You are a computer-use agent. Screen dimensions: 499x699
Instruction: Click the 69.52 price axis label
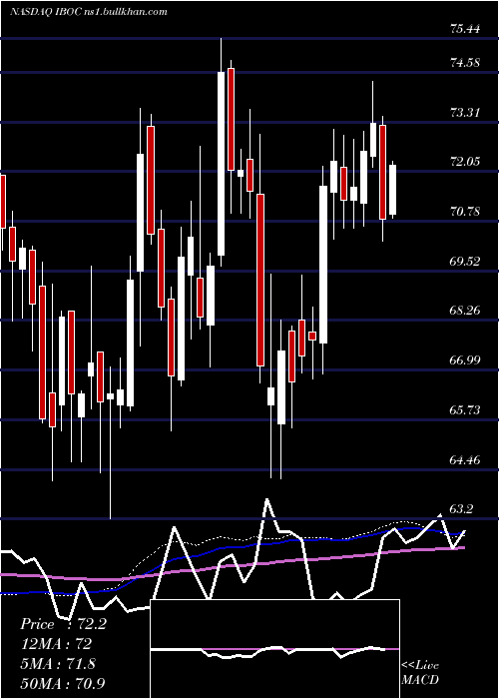click(x=465, y=262)
